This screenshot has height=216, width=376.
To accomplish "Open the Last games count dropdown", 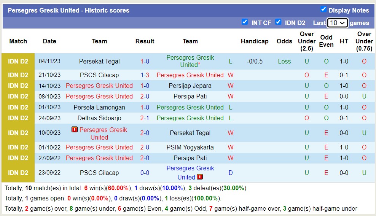I will tap(338, 23).
